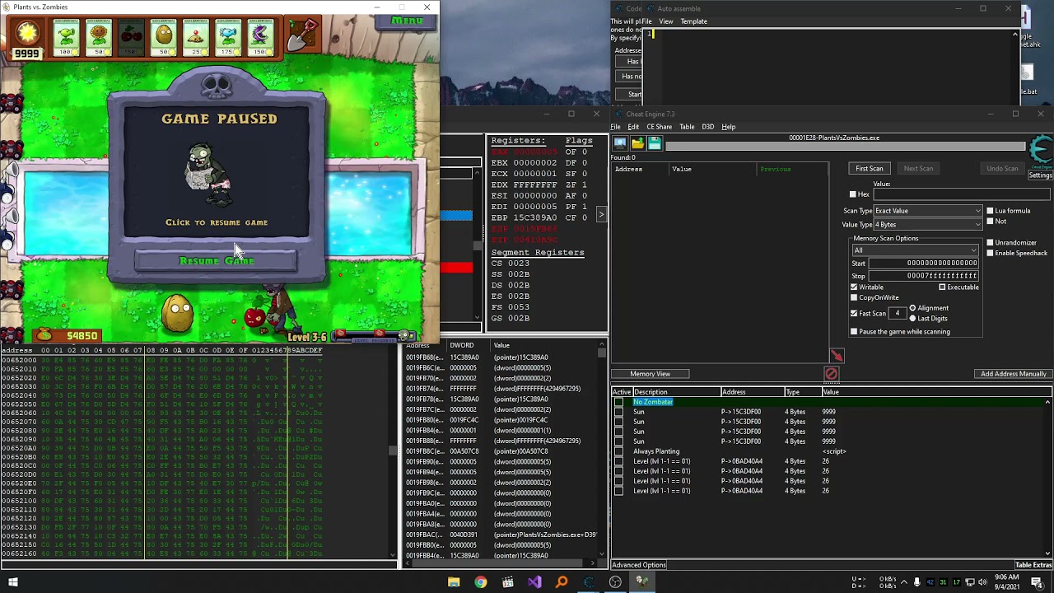The image size is (1054, 593).
Task: Click Address column header in results list
Action: pos(628,169)
